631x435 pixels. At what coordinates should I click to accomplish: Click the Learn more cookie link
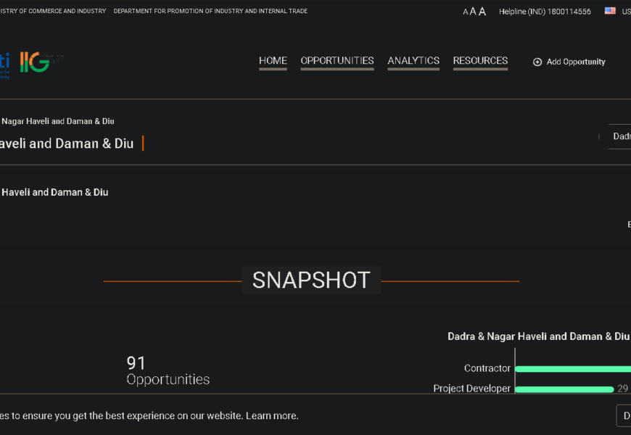coord(272,415)
